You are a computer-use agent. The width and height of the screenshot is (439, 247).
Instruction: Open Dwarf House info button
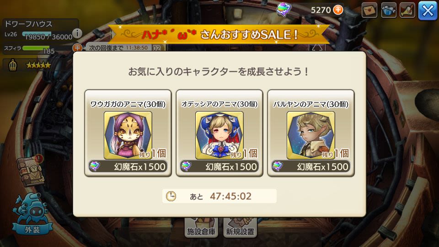77,33
